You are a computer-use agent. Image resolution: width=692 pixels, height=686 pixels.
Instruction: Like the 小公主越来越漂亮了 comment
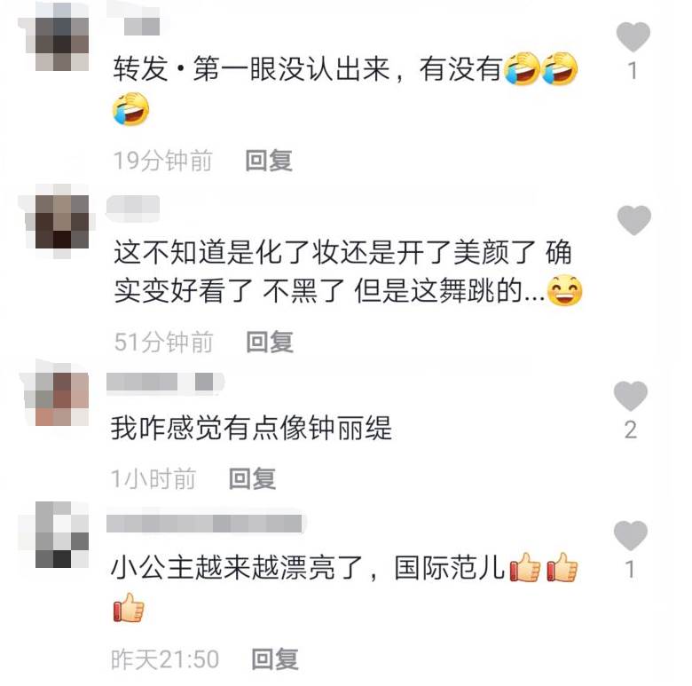[631, 535]
